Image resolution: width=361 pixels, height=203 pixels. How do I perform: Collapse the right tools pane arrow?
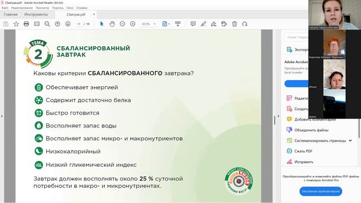click(278, 116)
